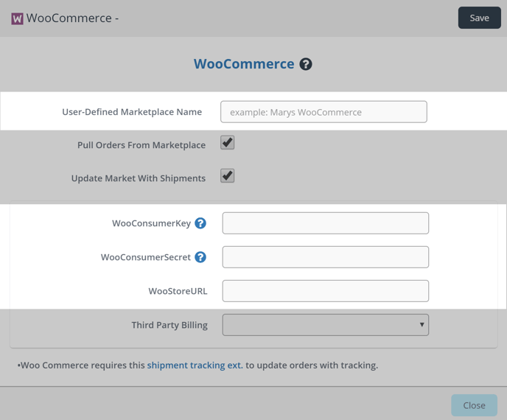Open help icon beside WooCommerce heading
This screenshot has width=507, height=420.
[x=306, y=64]
